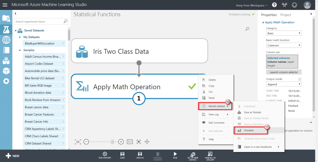Viewport: 318px width, 162px height.
Task: Select the BikeBuyerWithLocation dataset
Action: point(44,43)
